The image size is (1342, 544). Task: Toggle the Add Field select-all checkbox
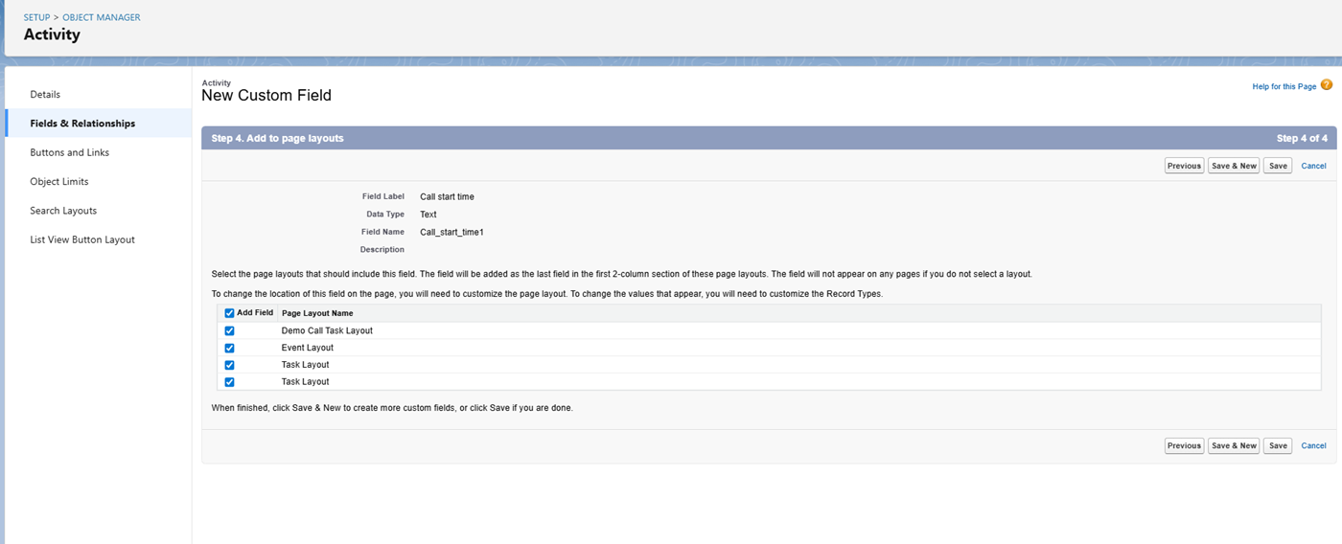point(229,313)
